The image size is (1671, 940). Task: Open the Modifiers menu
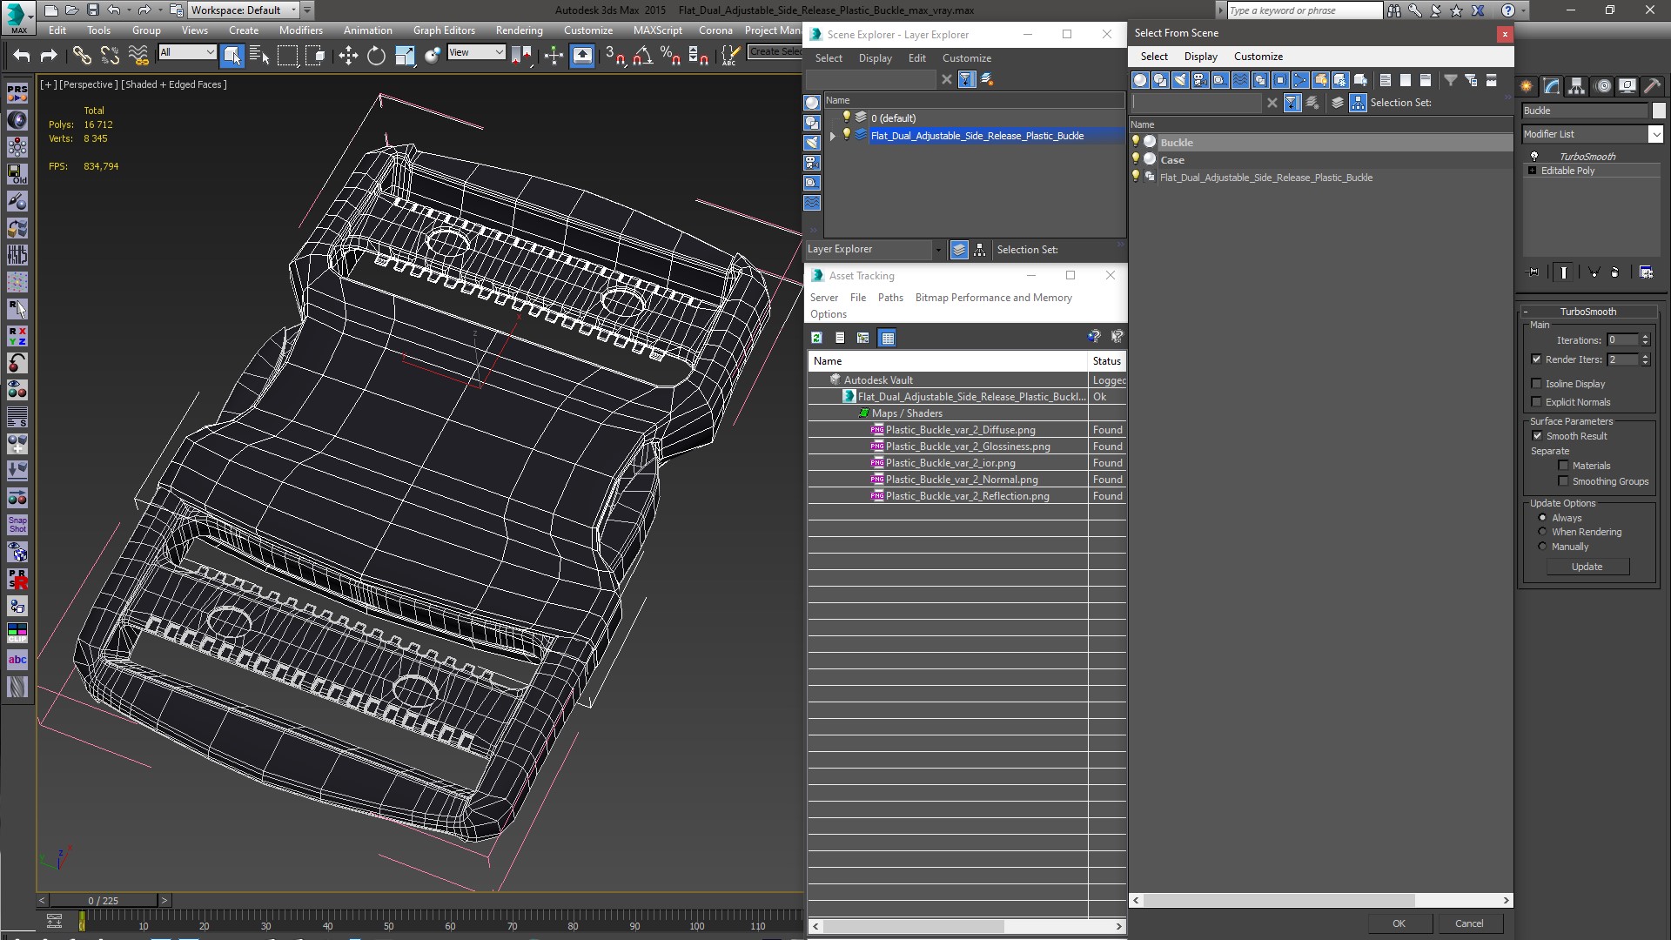click(300, 30)
